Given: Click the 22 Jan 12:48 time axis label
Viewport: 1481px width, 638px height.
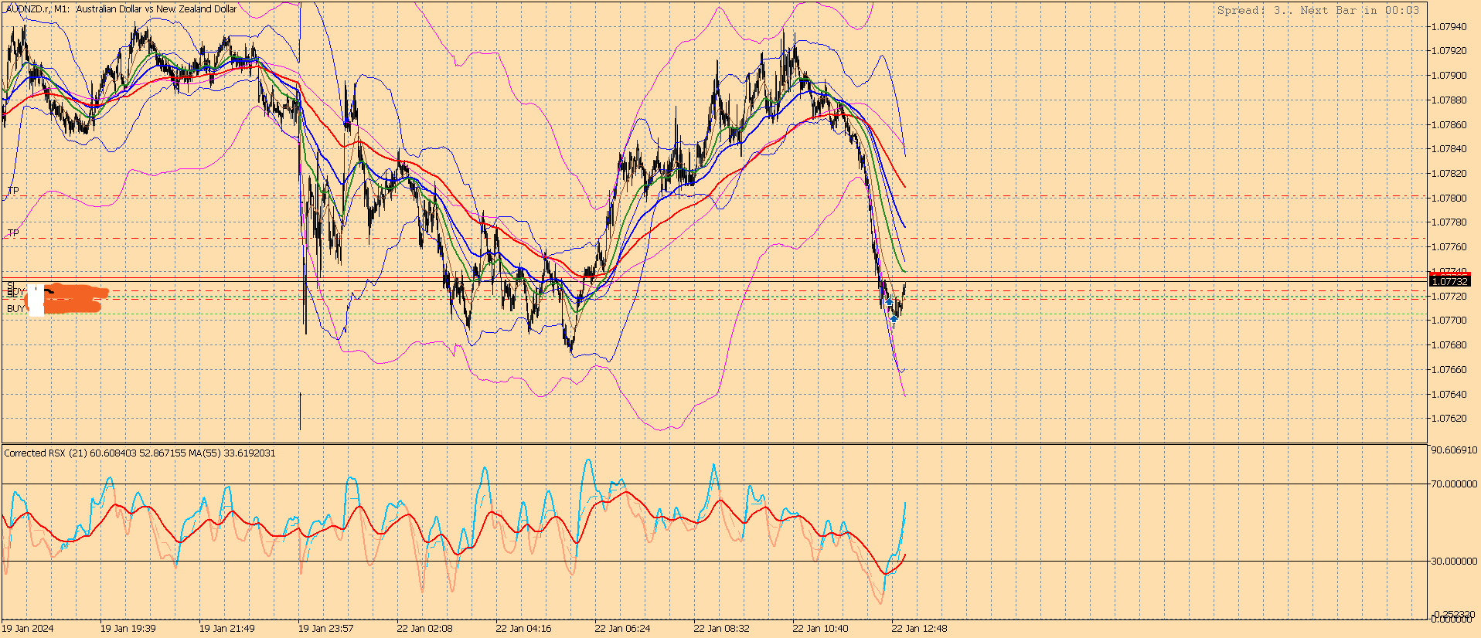Looking at the screenshot, I should (x=920, y=629).
